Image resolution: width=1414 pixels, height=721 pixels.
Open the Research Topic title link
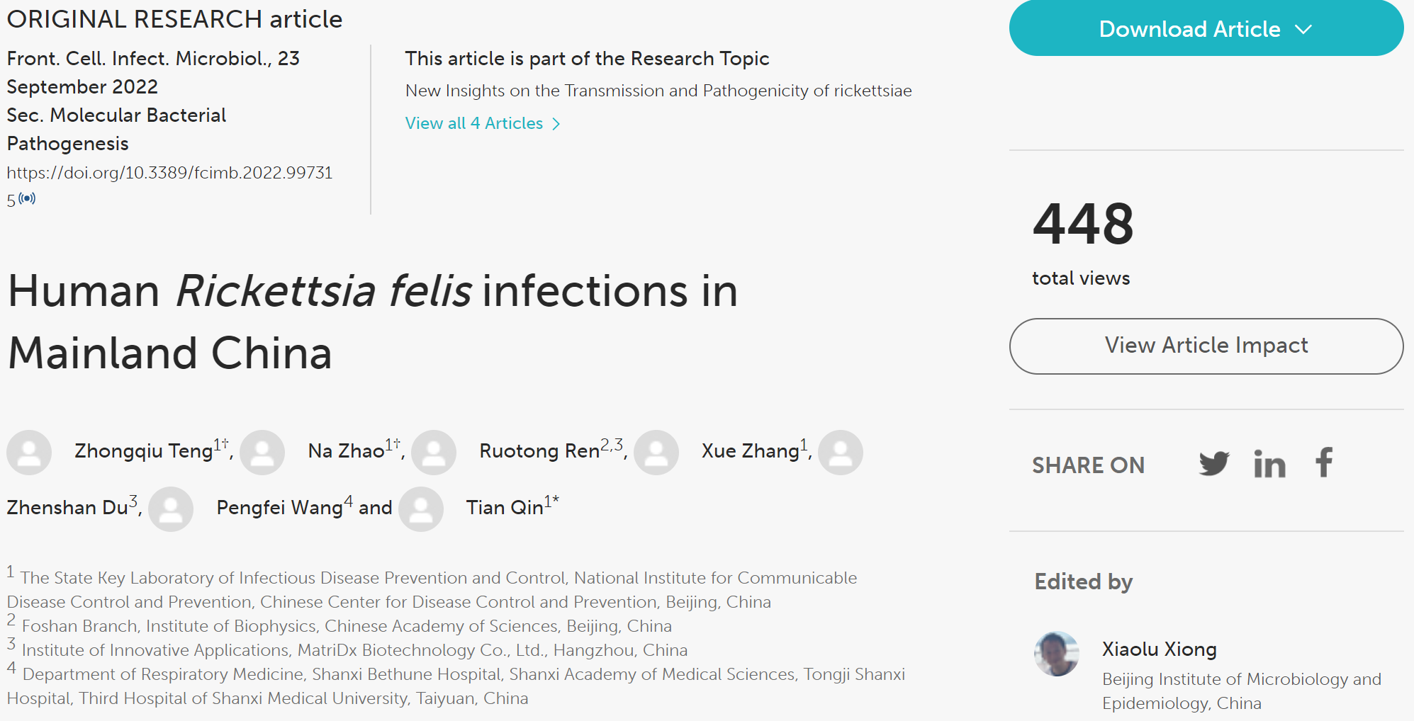[658, 91]
